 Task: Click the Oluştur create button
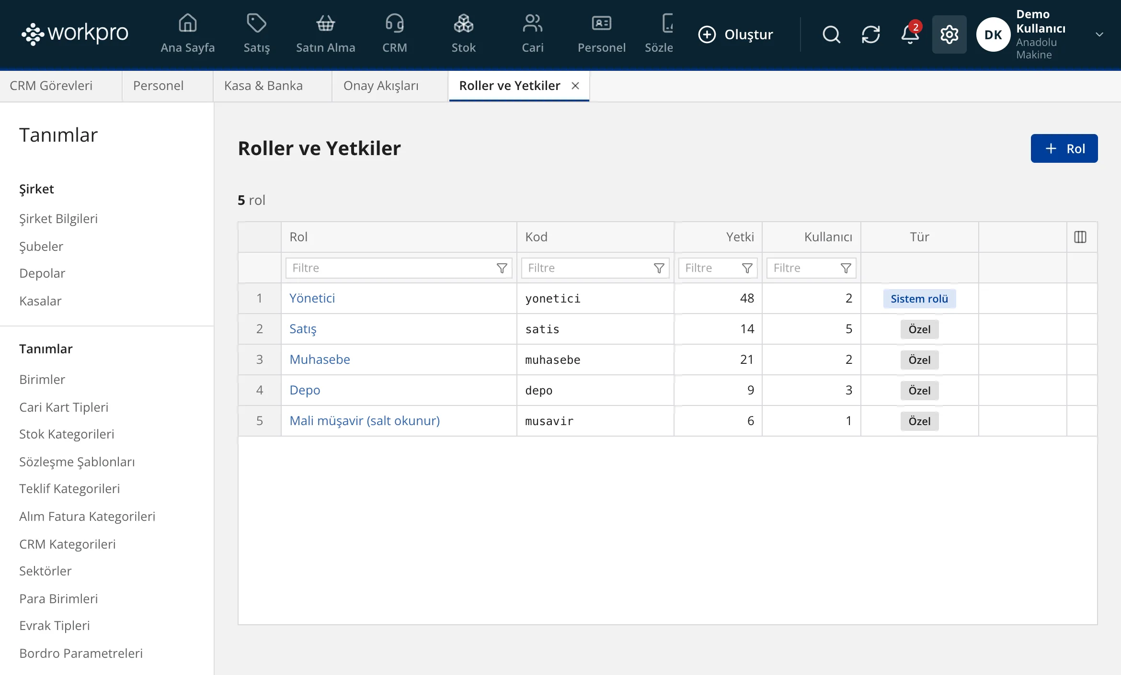[x=735, y=34]
